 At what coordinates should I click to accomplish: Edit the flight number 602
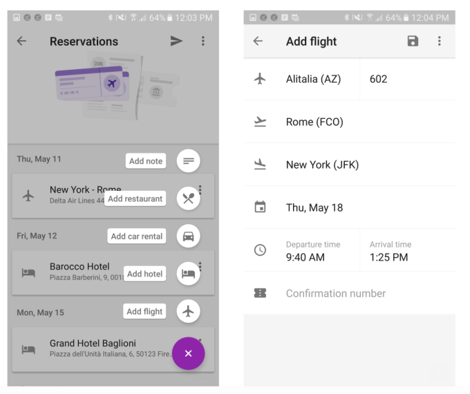pyautogui.click(x=378, y=79)
